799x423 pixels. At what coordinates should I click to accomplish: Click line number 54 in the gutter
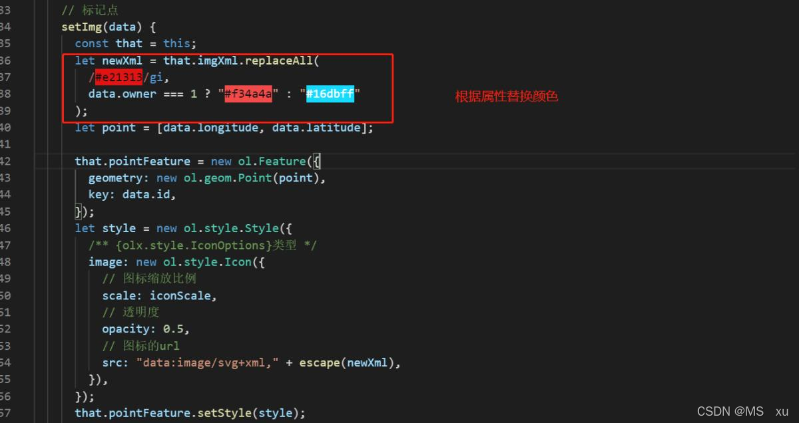tap(5, 363)
